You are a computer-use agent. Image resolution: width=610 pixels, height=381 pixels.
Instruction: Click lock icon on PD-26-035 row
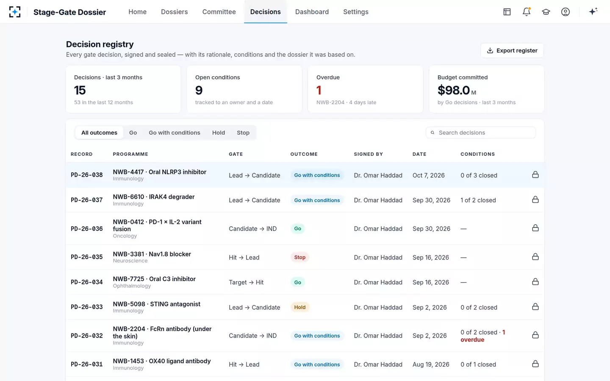pos(535,257)
